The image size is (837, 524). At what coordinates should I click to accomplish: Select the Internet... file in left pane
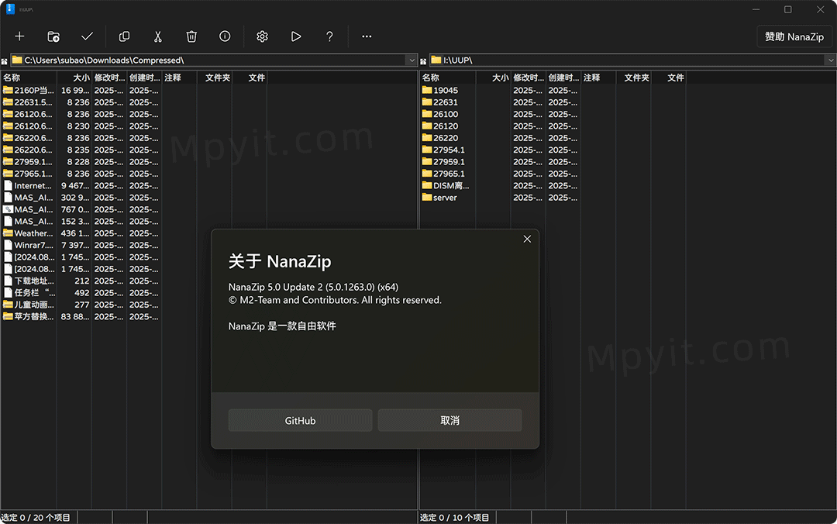pyautogui.click(x=28, y=185)
